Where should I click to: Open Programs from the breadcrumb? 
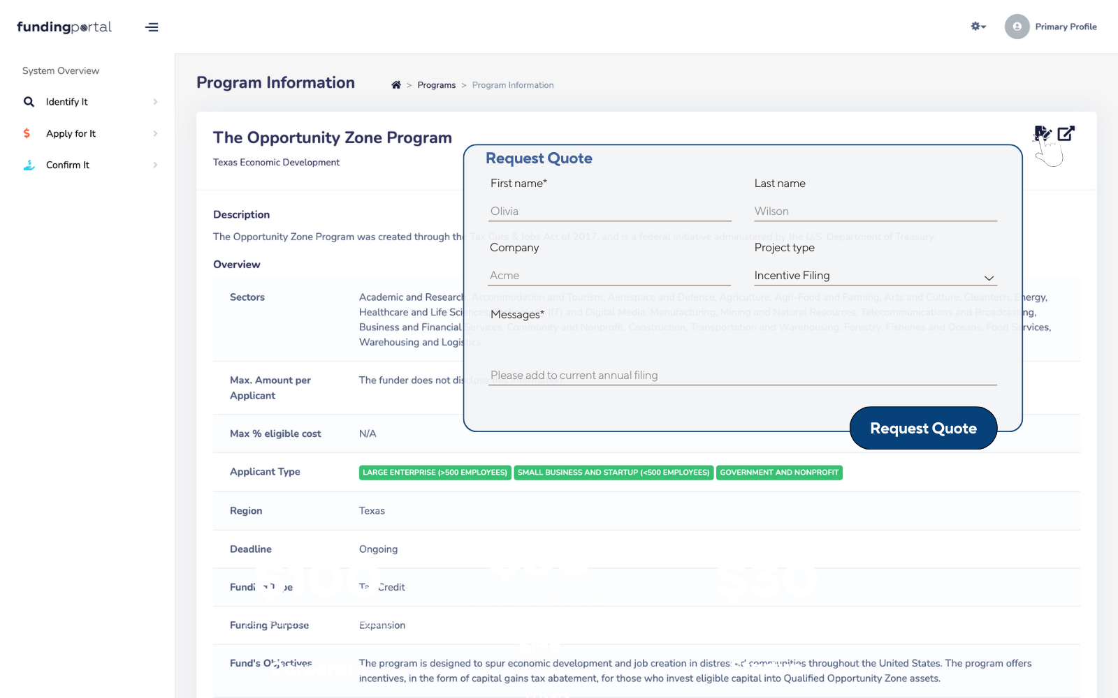pyautogui.click(x=436, y=84)
